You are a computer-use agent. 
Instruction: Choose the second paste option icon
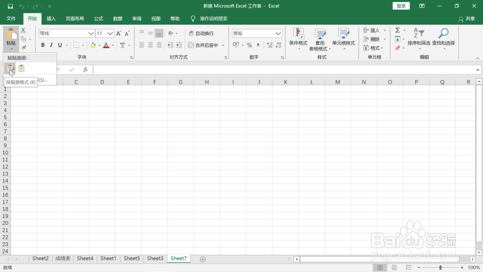[21, 69]
